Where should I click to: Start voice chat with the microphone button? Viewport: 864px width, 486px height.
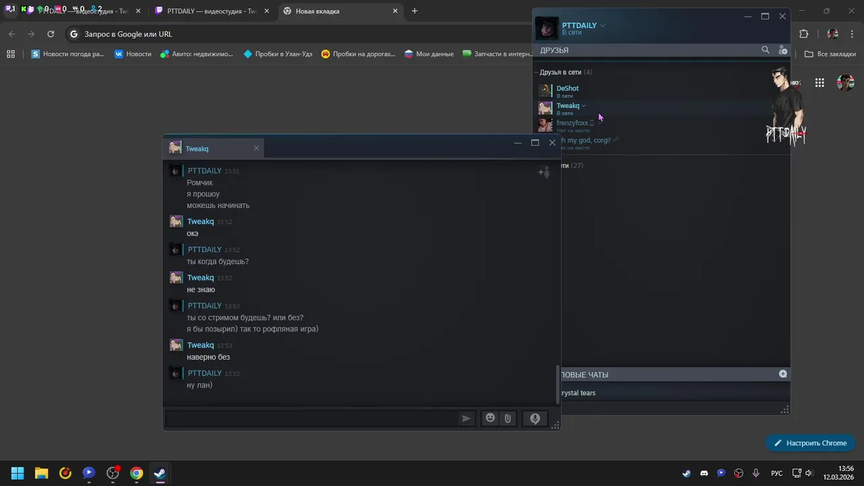535,418
